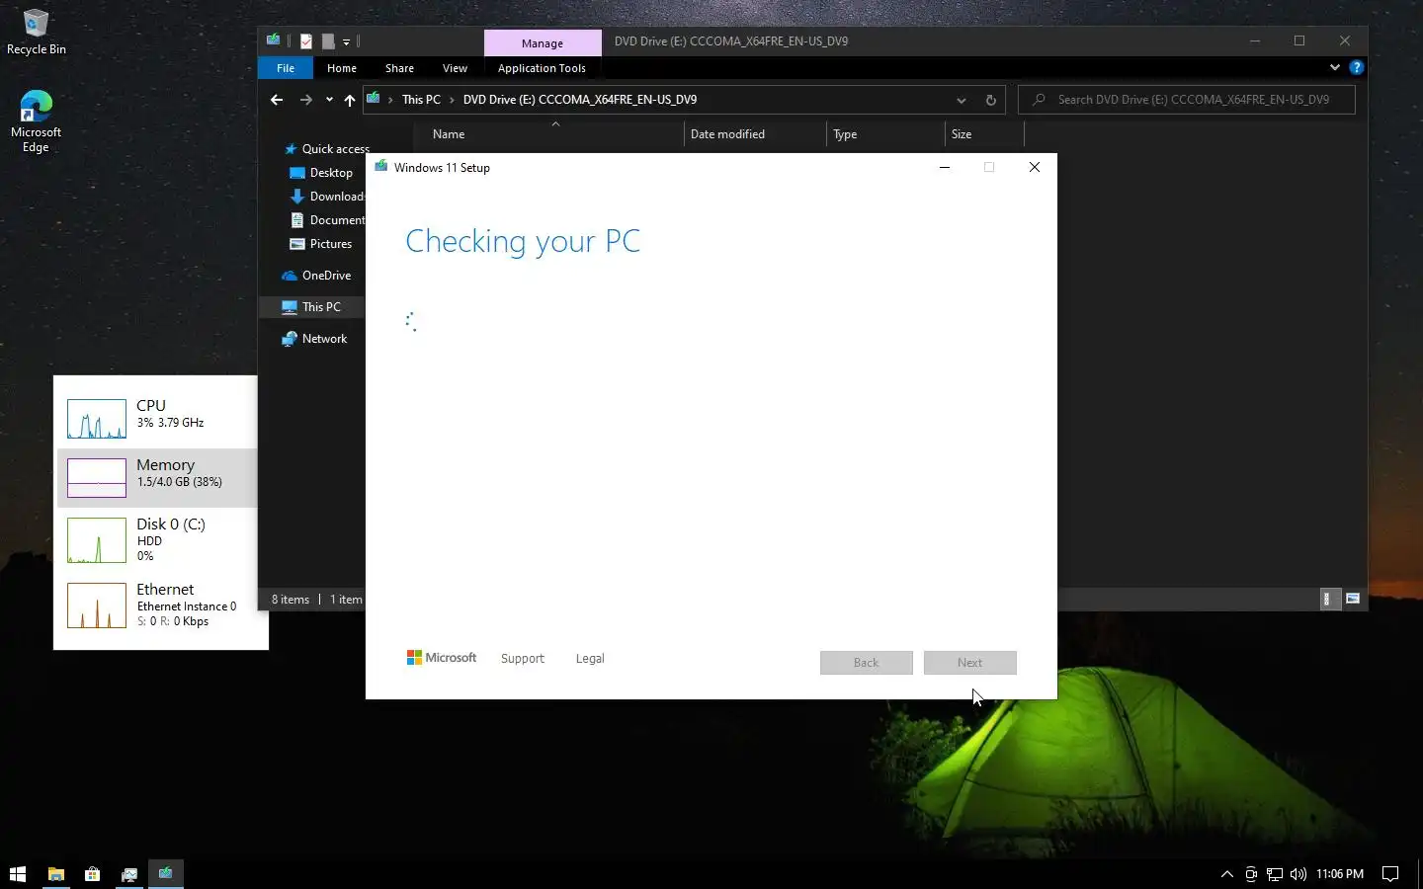Click the Search DVD Drive field
This screenshot has height=889, width=1423.
[1186, 100]
